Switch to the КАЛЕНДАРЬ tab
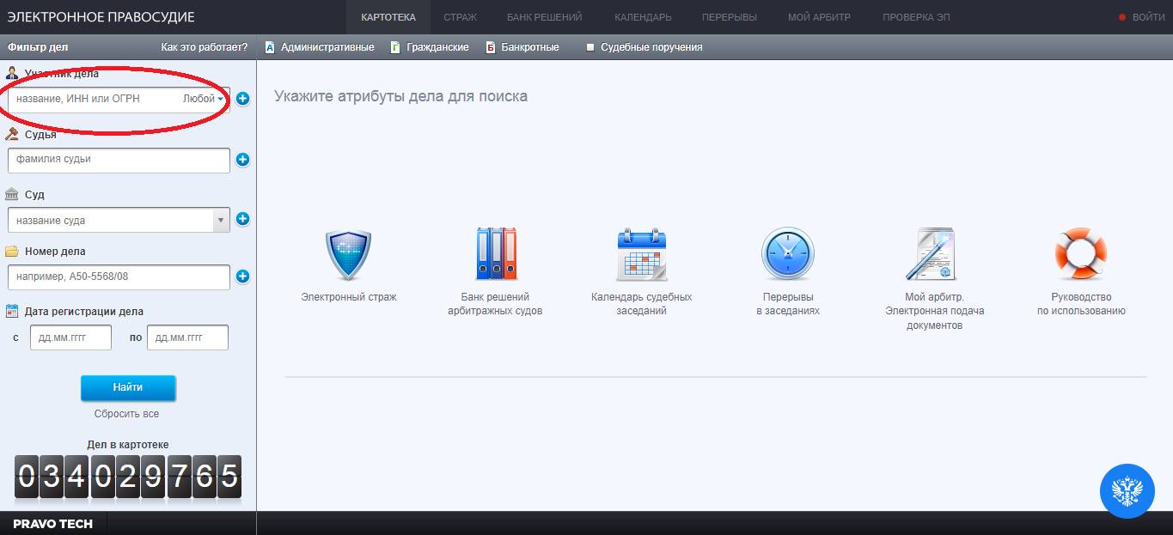 [x=644, y=17]
